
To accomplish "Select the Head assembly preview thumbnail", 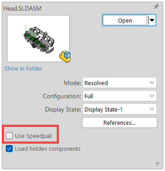I will (38, 38).
